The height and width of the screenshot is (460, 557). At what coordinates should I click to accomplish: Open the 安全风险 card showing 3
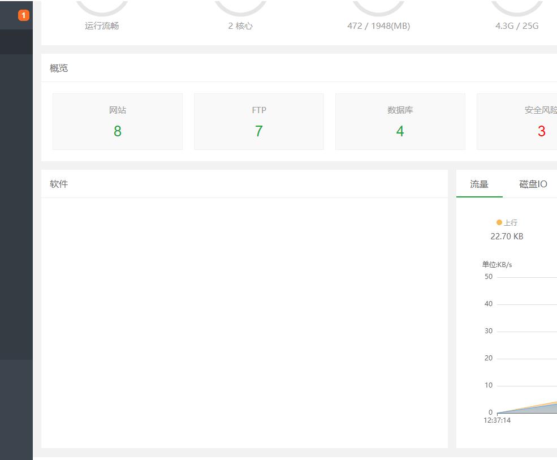tap(517, 122)
